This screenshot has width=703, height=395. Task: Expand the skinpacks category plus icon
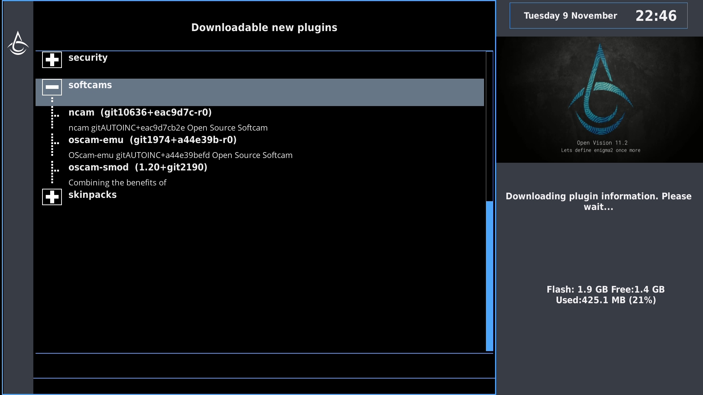click(52, 197)
